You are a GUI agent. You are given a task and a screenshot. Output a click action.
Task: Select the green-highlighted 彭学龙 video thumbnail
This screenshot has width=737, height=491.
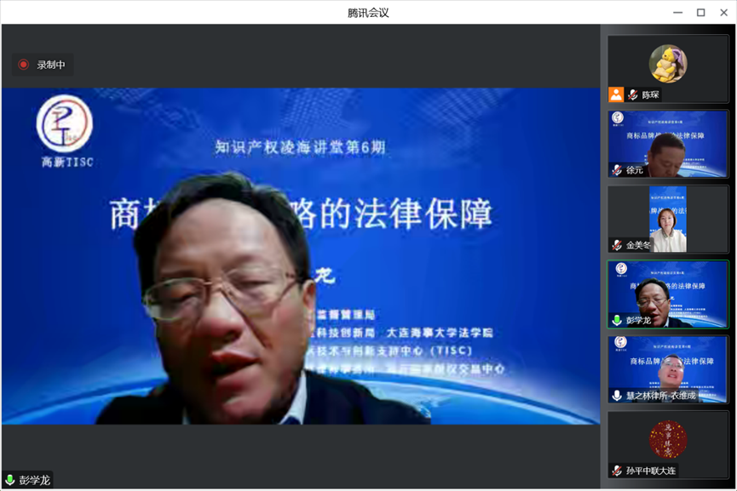click(x=668, y=292)
